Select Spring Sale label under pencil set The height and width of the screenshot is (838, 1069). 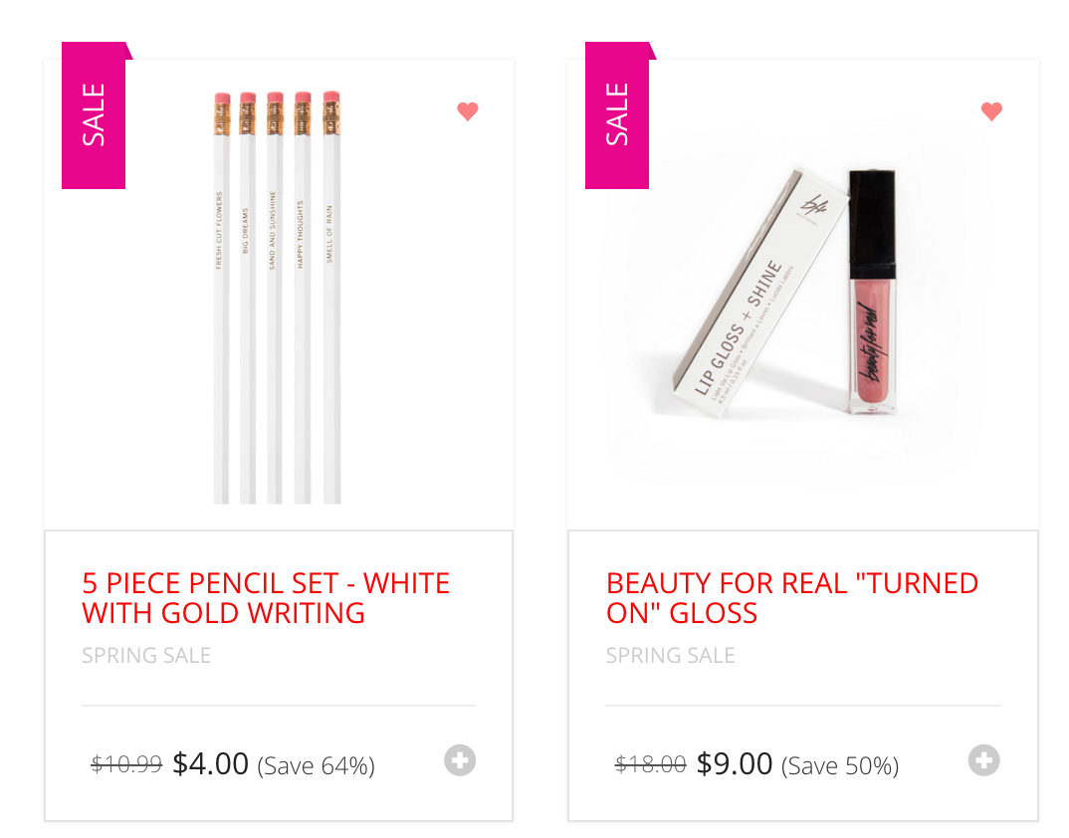[x=146, y=655]
